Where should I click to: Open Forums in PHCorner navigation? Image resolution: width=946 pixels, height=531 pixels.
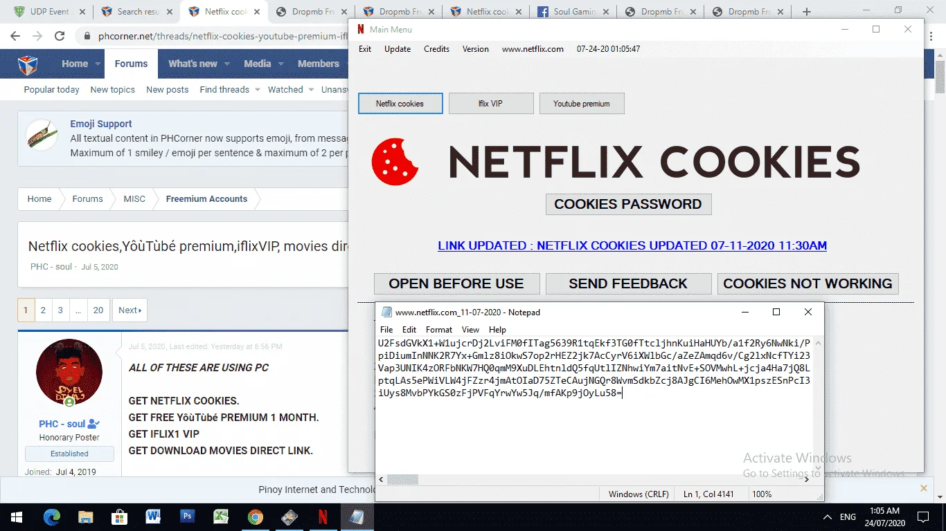click(131, 64)
